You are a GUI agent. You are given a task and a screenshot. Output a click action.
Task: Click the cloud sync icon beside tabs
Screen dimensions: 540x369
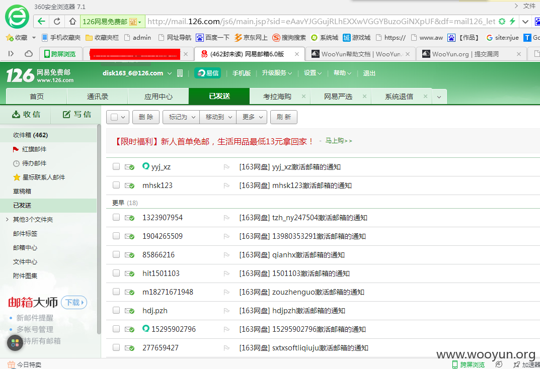tap(29, 54)
